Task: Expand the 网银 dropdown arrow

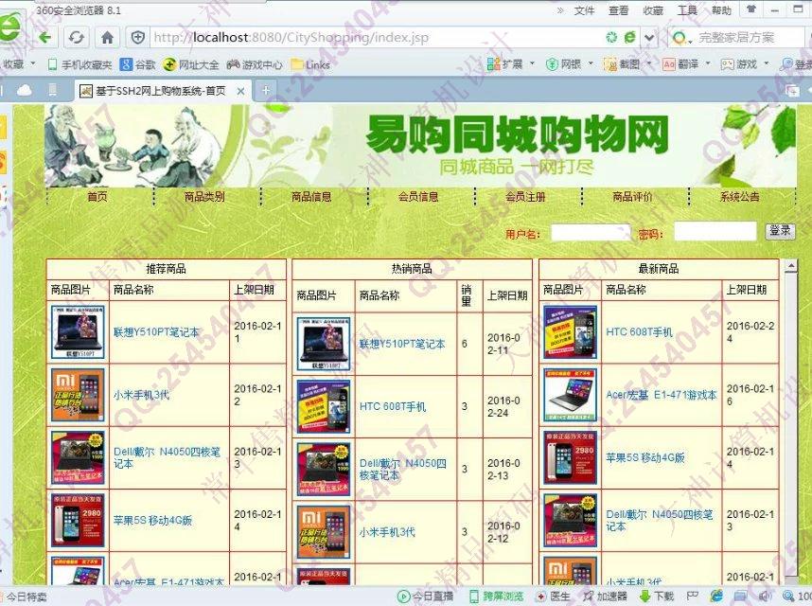Action: [591, 63]
